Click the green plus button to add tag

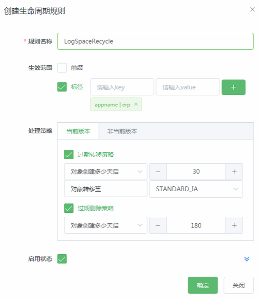click(x=233, y=87)
